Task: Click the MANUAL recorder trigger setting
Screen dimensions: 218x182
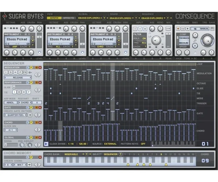Action: point(204,29)
